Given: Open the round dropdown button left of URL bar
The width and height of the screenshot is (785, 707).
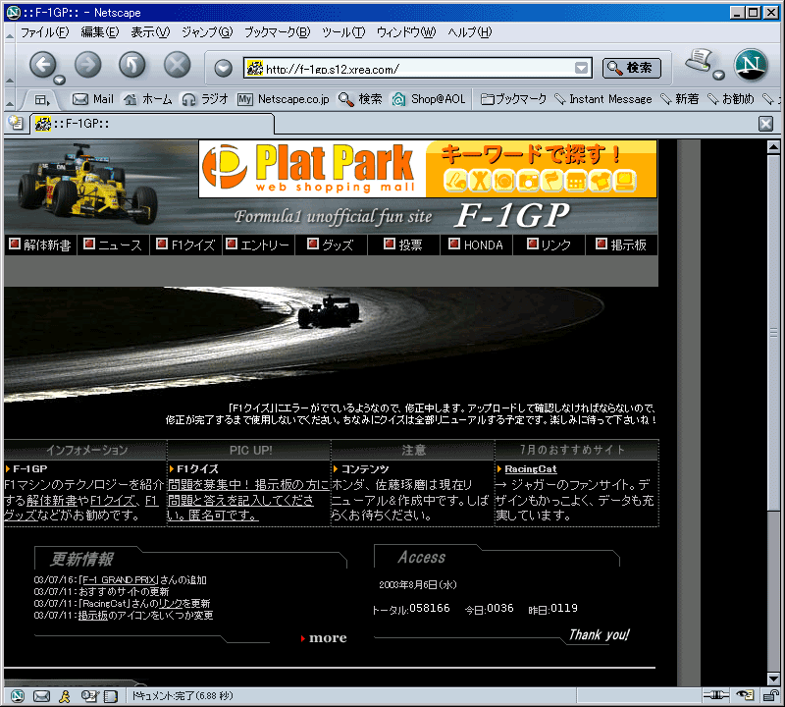Looking at the screenshot, I should (224, 68).
